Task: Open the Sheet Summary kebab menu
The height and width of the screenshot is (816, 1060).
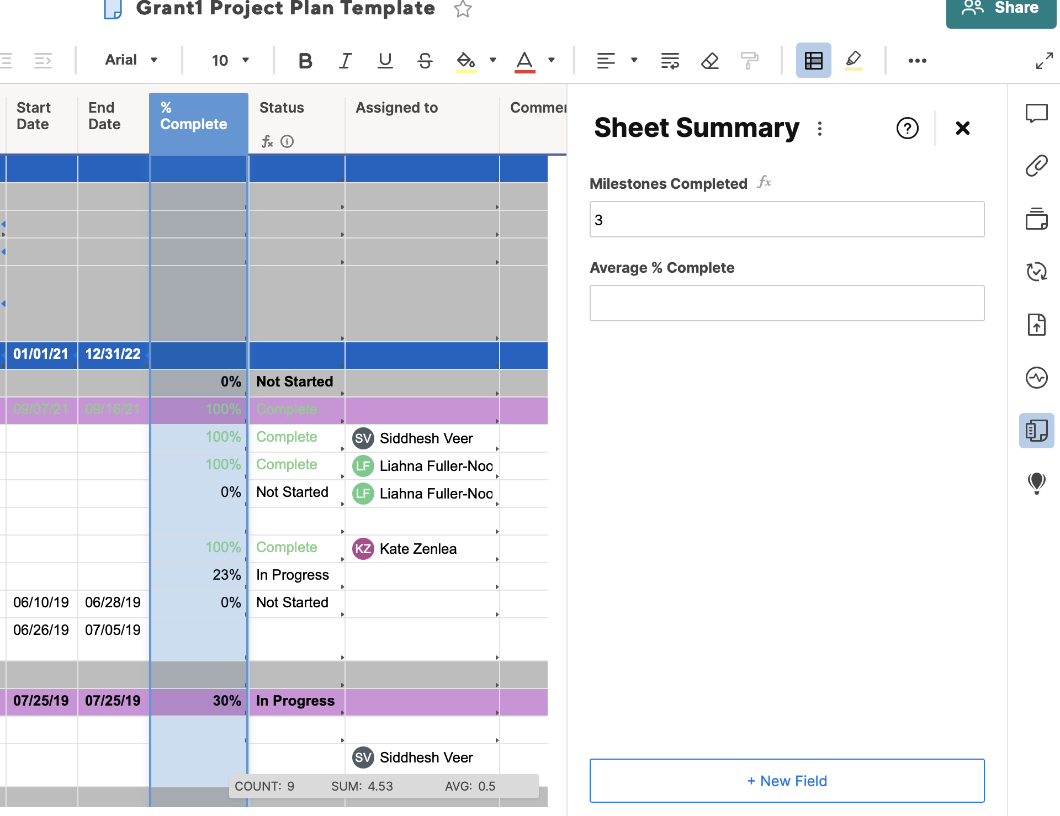Action: coord(820,129)
